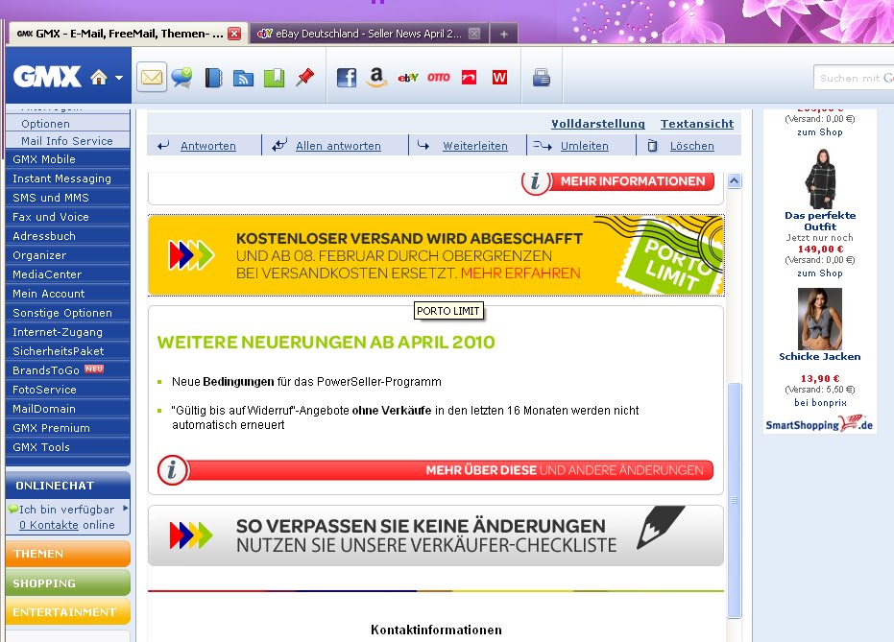This screenshot has width=894, height=642.
Task: Open the Textansicht text view link
Action: (697, 124)
